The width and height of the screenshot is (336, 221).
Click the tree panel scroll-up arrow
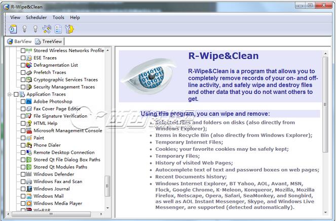coord(107,51)
